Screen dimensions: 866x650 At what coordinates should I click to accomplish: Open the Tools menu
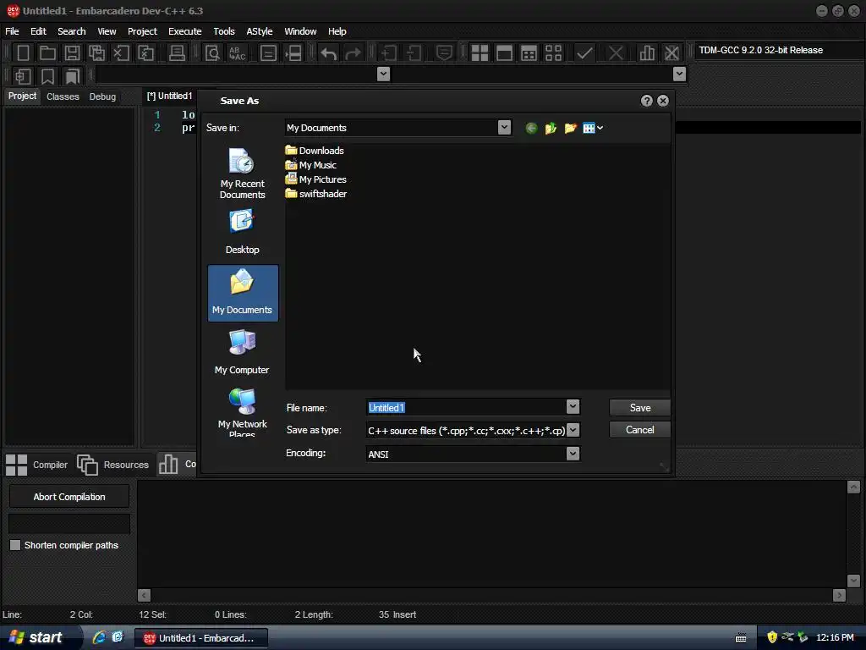tap(224, 31)
